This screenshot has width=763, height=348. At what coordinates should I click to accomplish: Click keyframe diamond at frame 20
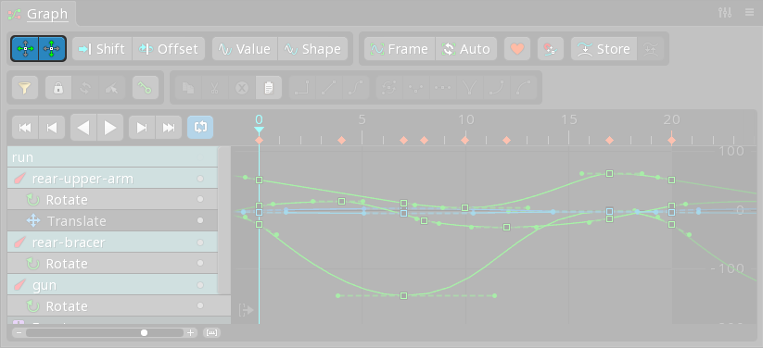tap(671, 141)
